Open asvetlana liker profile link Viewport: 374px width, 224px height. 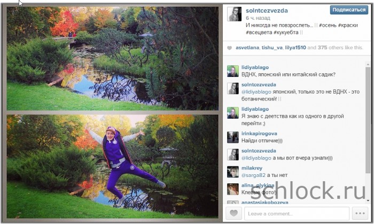click(247, 48)
